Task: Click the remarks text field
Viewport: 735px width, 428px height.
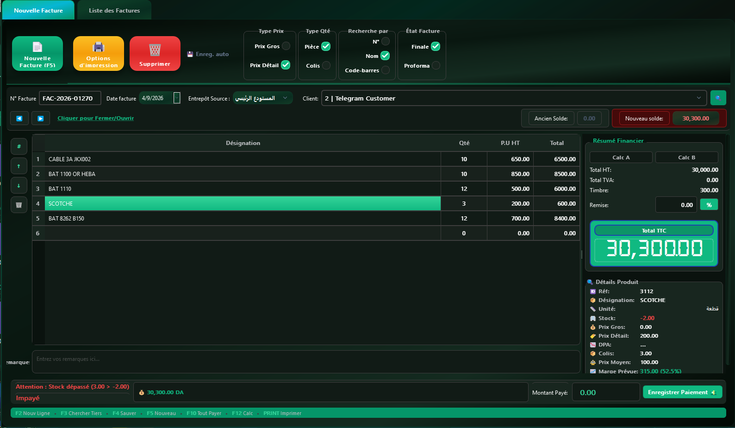Action: 306,361
